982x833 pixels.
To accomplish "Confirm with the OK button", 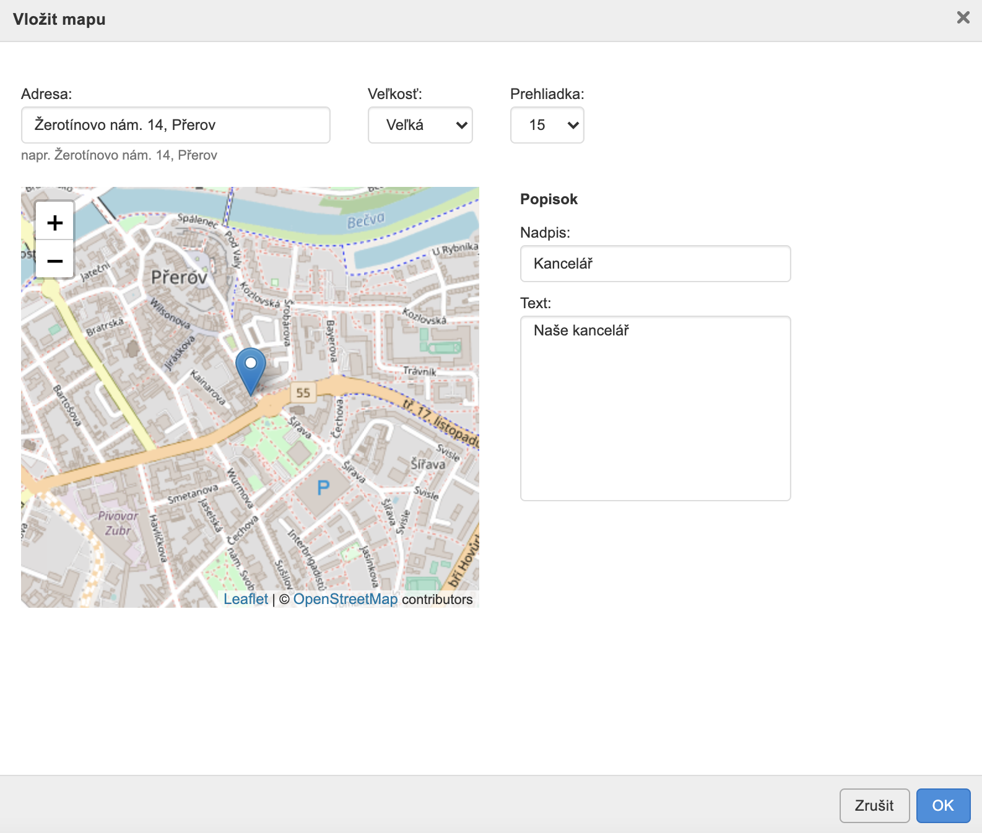I will click(x=942, y=805).
